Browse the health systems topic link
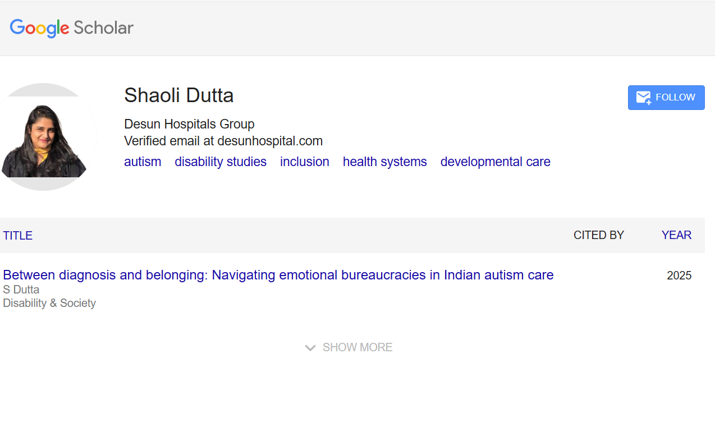715x436 pixels. (x=385, y=162)
